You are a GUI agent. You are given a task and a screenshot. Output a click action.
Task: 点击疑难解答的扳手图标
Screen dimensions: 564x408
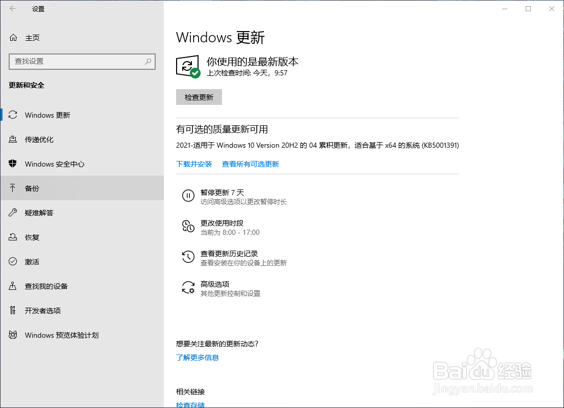click(x=13, y=212)
